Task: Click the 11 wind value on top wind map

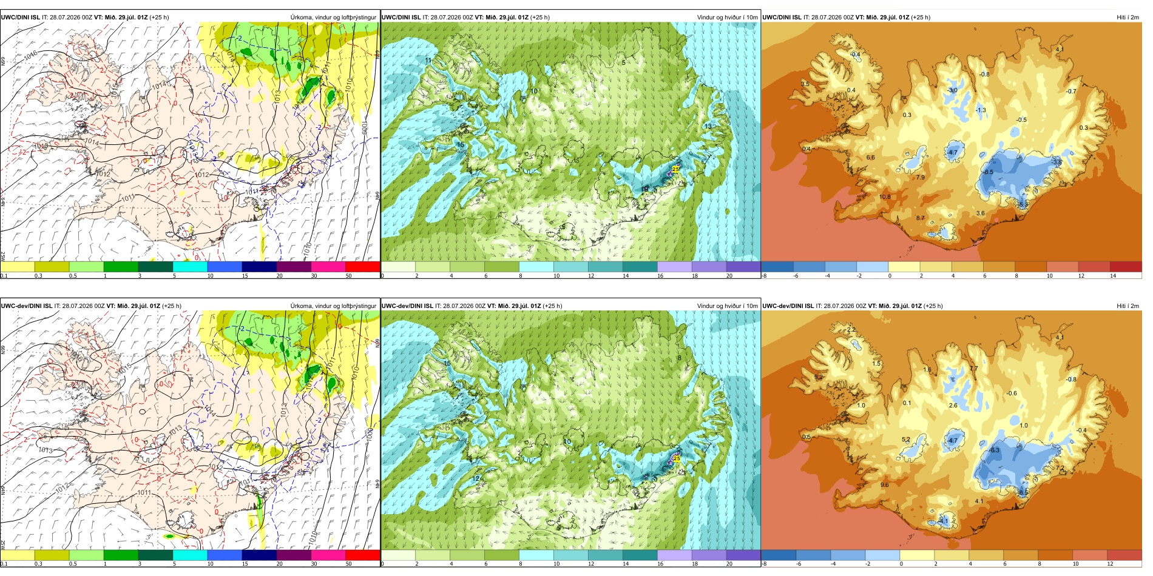Action: pyautogui.click(x=428, y=61)
